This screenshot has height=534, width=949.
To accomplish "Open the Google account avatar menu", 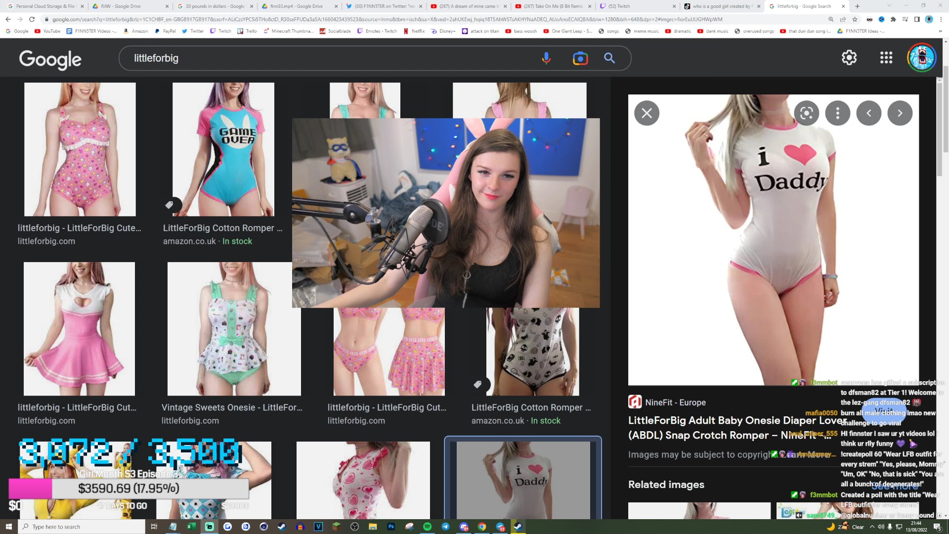I will pyautogui.click(x=922, y=58).
